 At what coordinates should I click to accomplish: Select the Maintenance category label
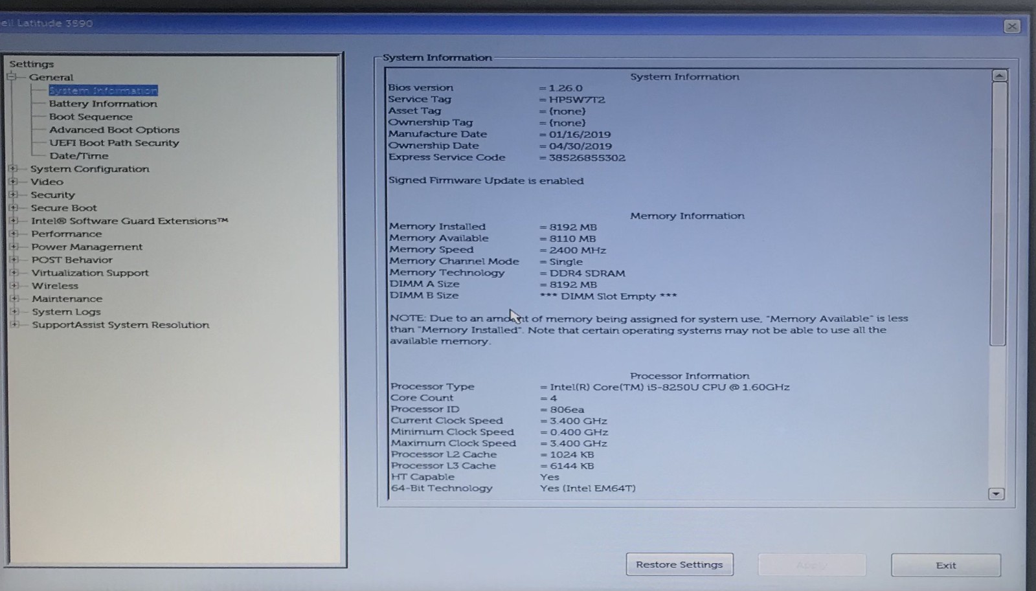[67, 298]
